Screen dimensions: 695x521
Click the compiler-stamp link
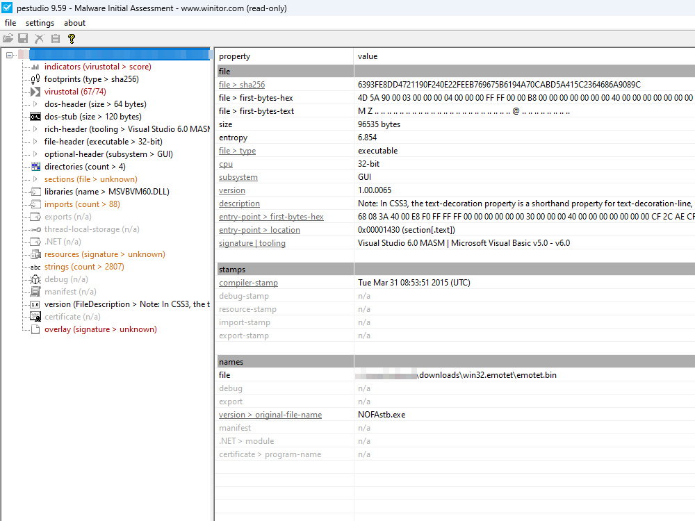(248, 283)
